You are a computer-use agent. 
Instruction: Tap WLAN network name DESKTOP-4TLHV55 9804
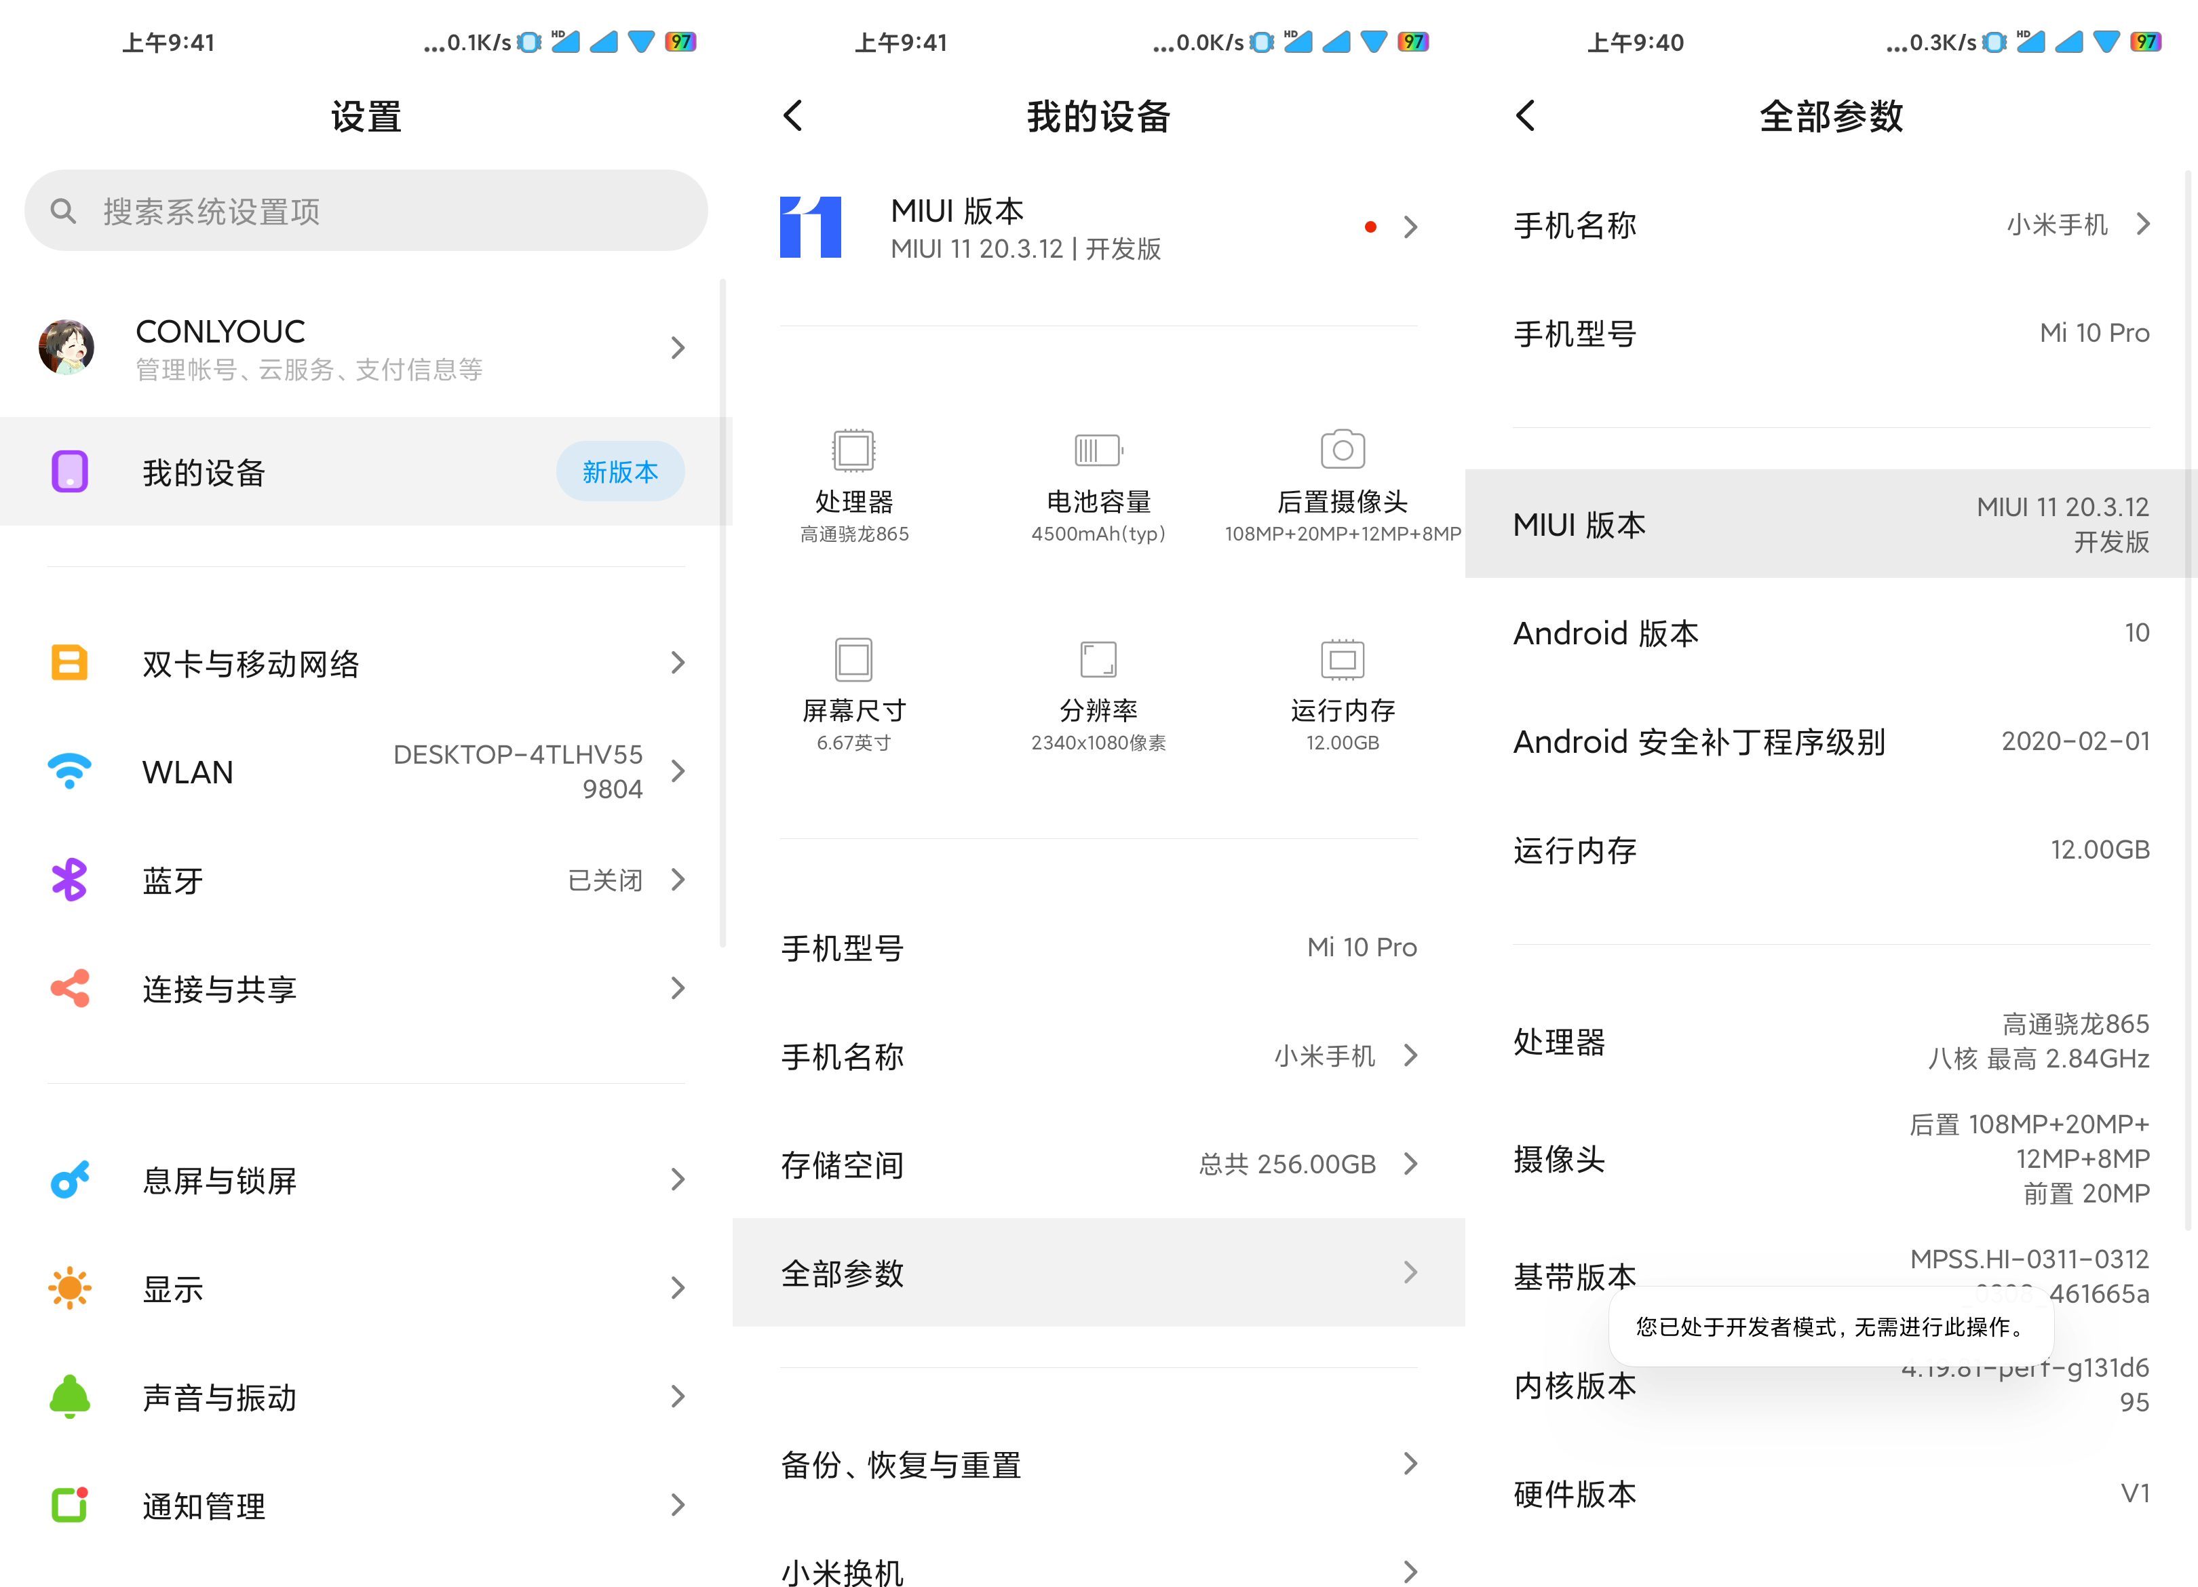click(518, 771)
